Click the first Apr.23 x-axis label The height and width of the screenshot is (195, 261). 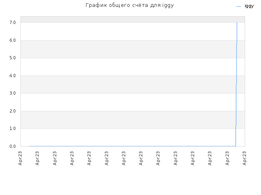[20, 158]
